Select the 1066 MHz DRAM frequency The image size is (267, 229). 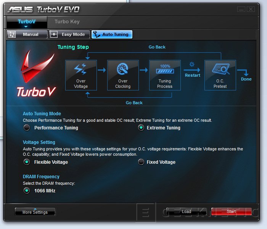point(27,190)
